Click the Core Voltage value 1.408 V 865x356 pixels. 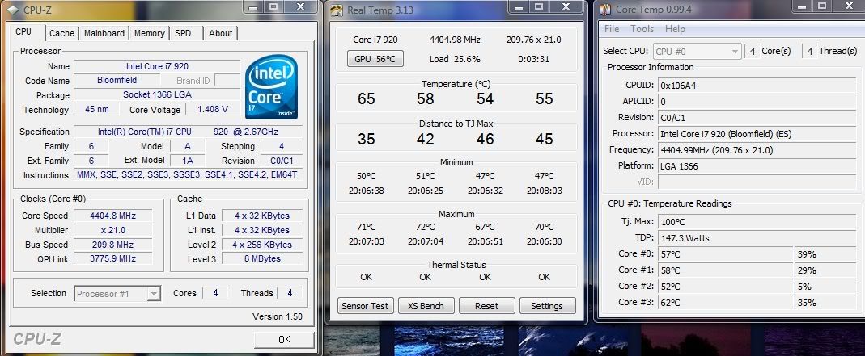point(213,110)
